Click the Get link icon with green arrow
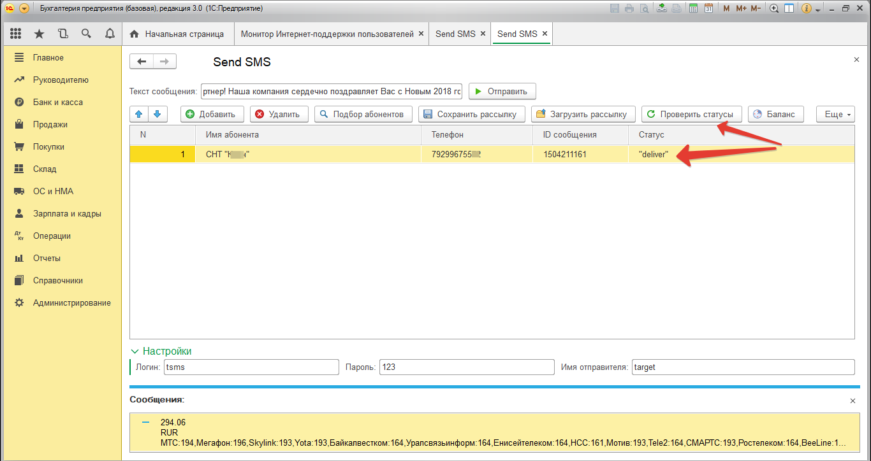 pos(662,8)
